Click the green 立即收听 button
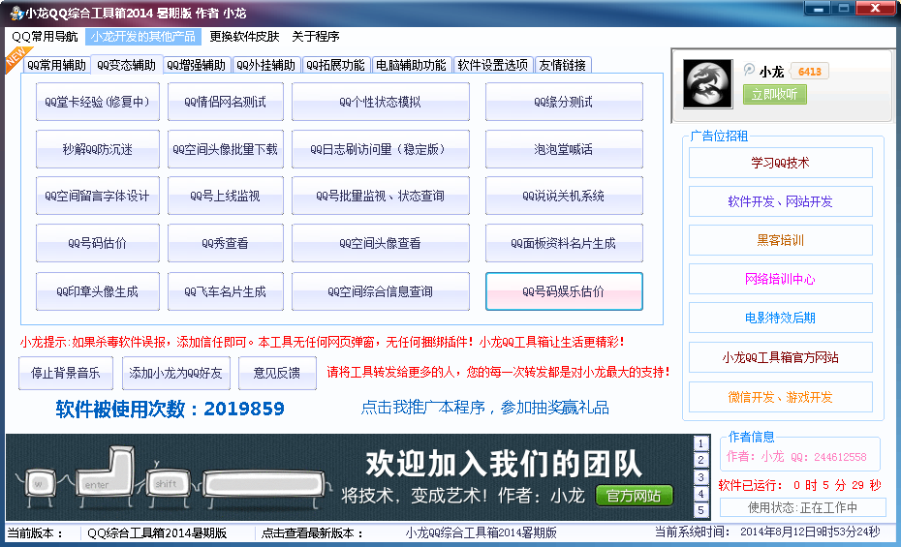This screenshot has height=547, width=901. [x=774, y=94]
